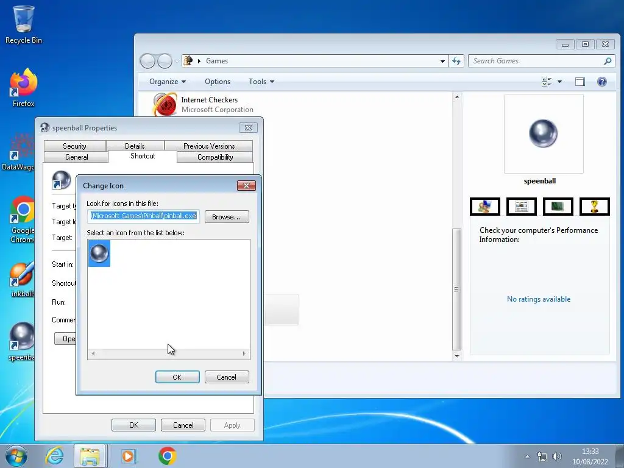Open Recycle Bin desktop icon
Image resolution: width=624 pixels, height=468 pixels.
point(24,24)
